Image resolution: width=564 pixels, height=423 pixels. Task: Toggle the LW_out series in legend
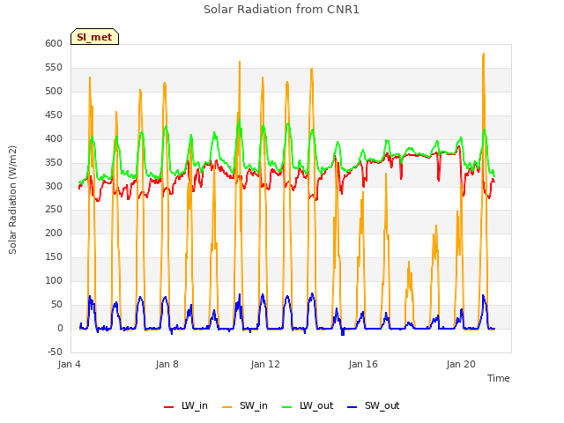[x=308, y=405]
